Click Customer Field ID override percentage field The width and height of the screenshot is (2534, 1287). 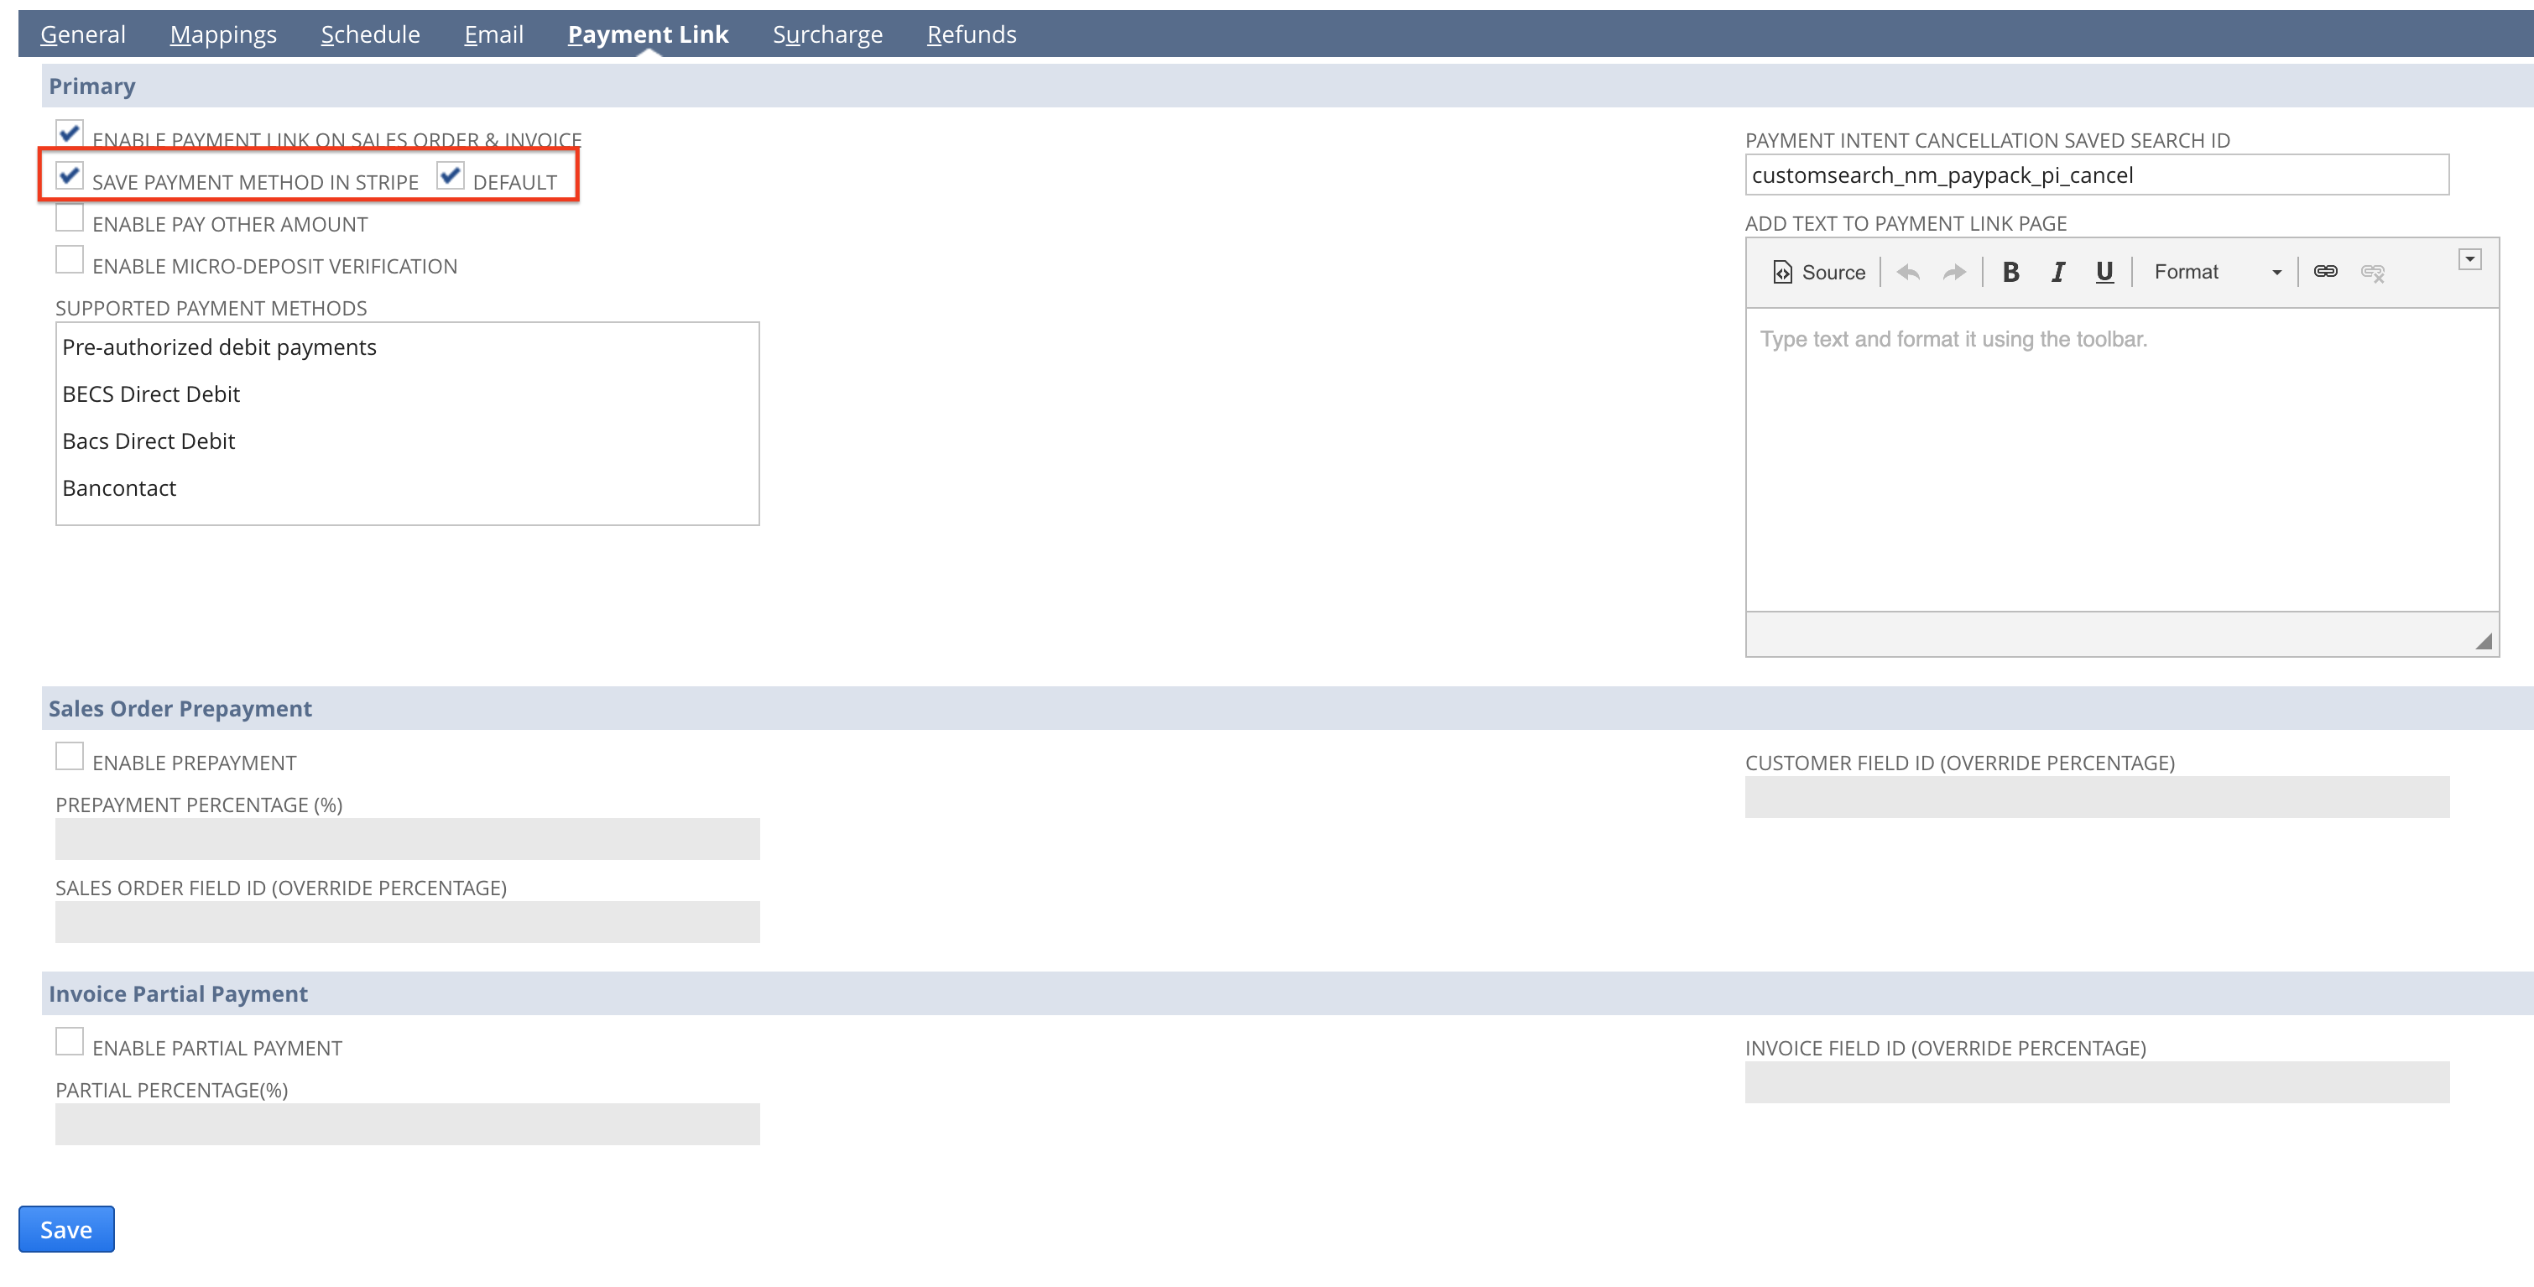[x=2096, y=797]
